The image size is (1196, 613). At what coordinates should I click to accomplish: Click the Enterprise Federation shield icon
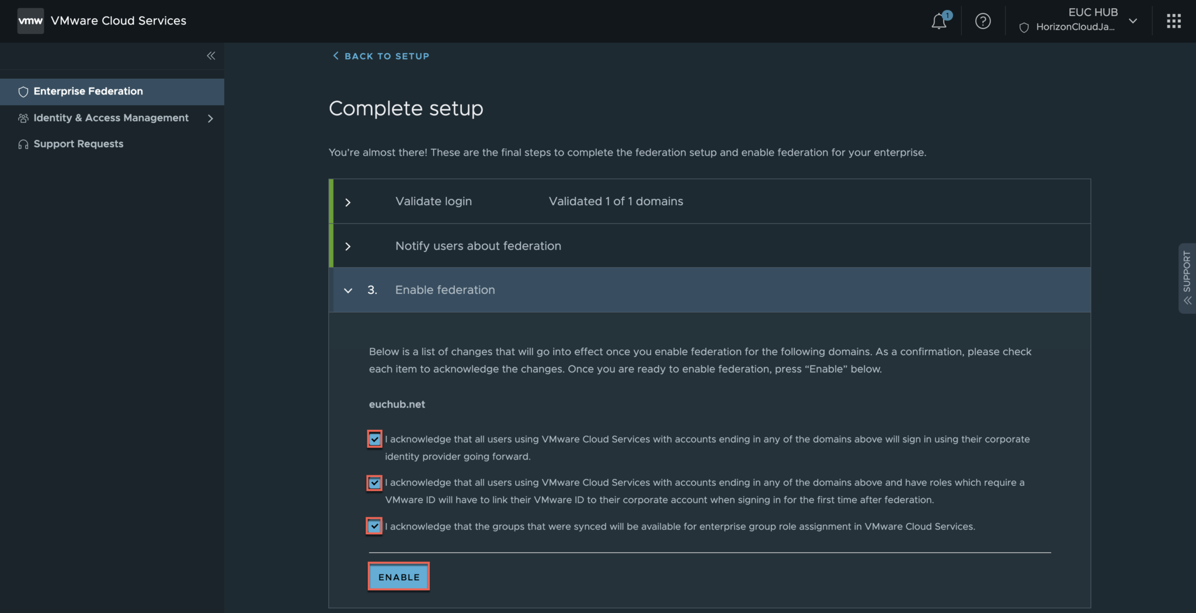coord(23,92)
